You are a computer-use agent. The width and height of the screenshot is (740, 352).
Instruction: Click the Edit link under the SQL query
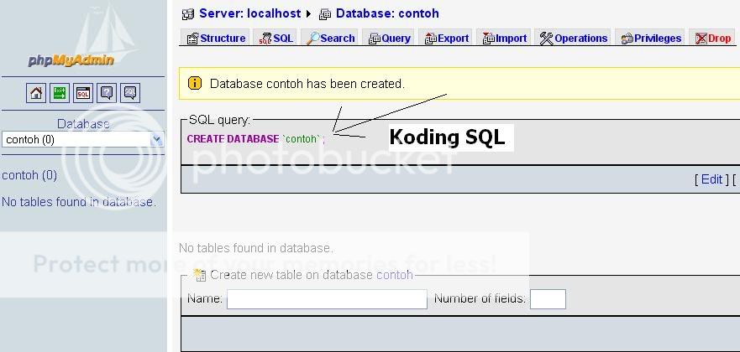point(711,179)
